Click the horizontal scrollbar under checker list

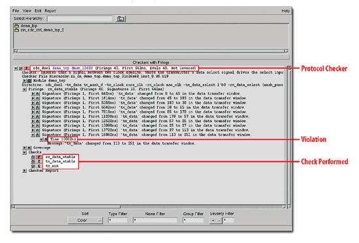pyautogui.click(x=149, y=207)
